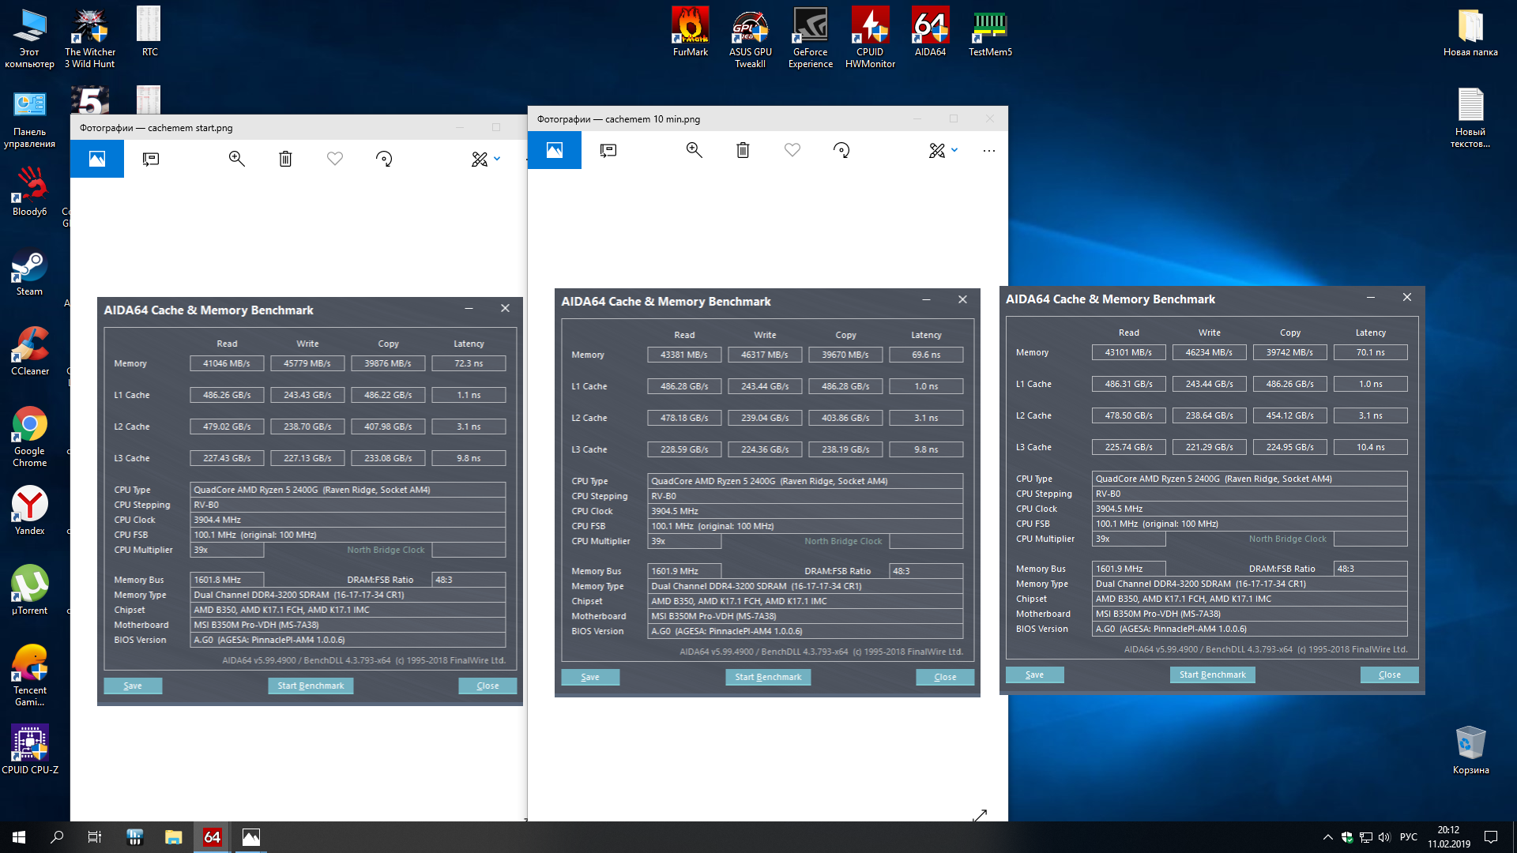
Task: Select Tencent Gaming desktop icon
Action: click(x=30, y=675)
